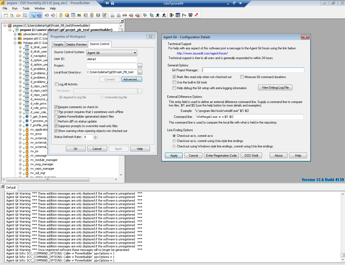Open the To-Do List notepad icon
The width and height of the screenshot is (345, 265).
click(61, 15)
